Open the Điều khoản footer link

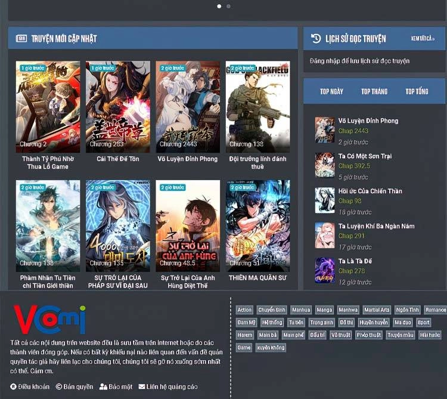(31, 386)
